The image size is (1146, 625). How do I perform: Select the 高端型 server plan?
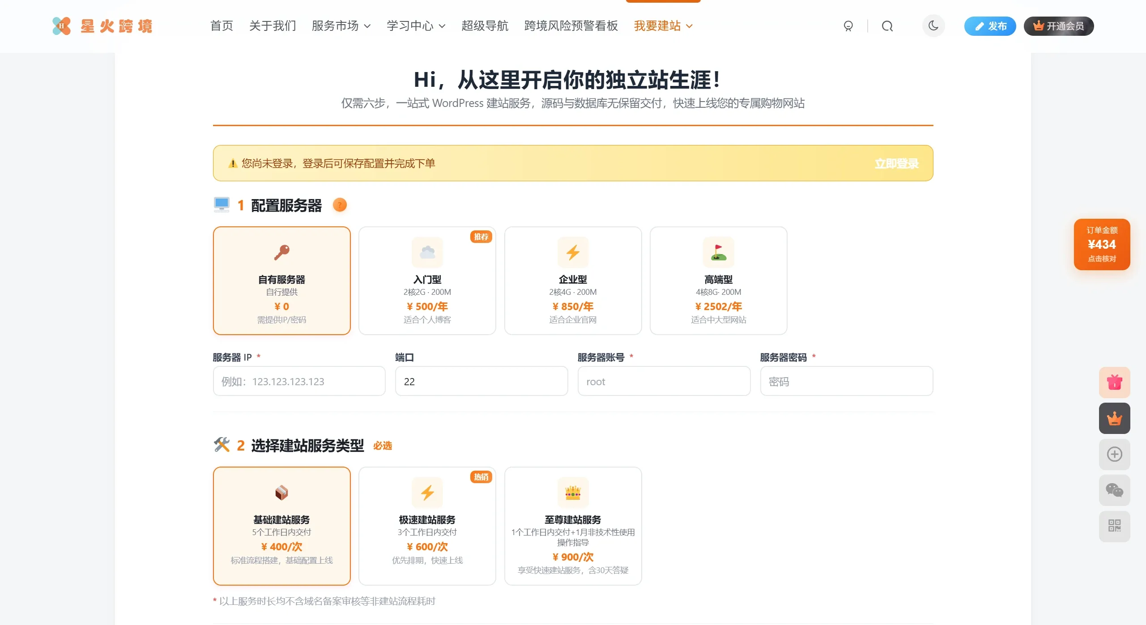click(x=718, y=281)
